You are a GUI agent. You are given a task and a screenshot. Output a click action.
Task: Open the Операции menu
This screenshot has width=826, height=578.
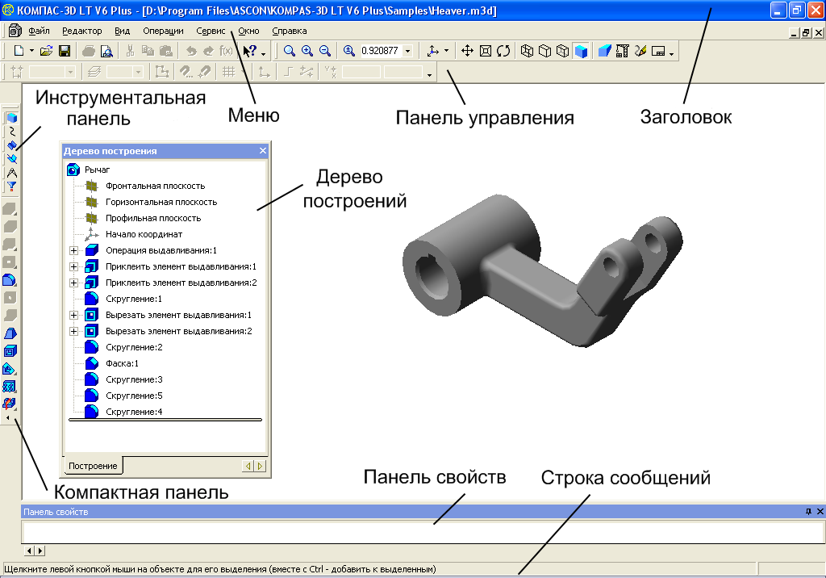point(163,31)
